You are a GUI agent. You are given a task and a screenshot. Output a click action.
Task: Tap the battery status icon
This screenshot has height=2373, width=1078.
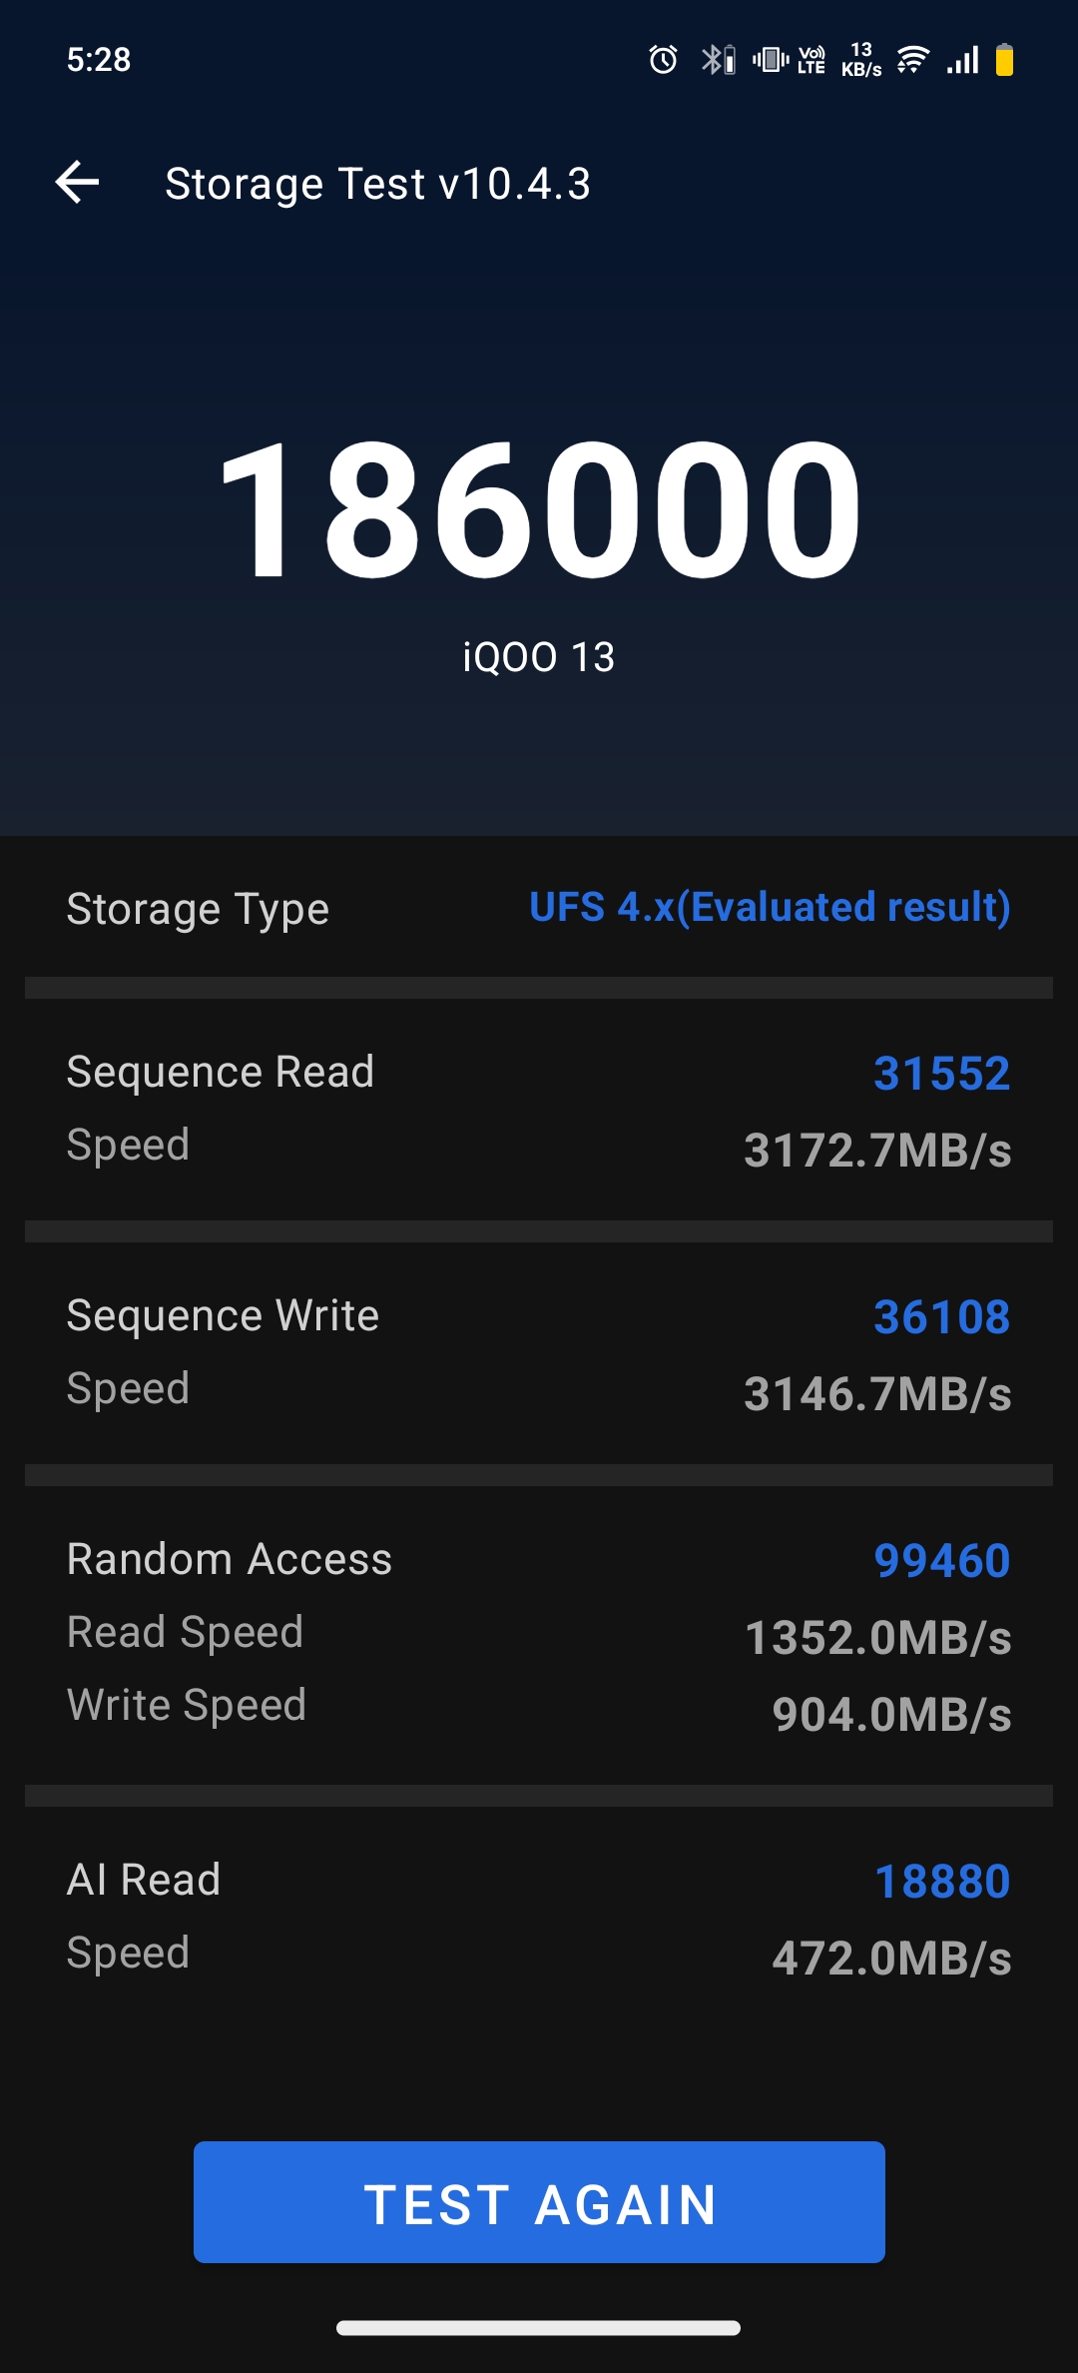tap(1004, 60)
